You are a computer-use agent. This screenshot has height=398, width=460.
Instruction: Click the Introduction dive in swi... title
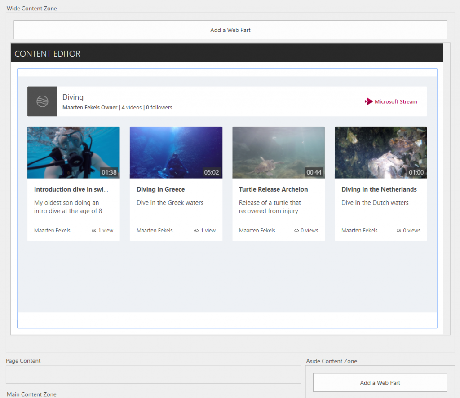pos(71,189)
